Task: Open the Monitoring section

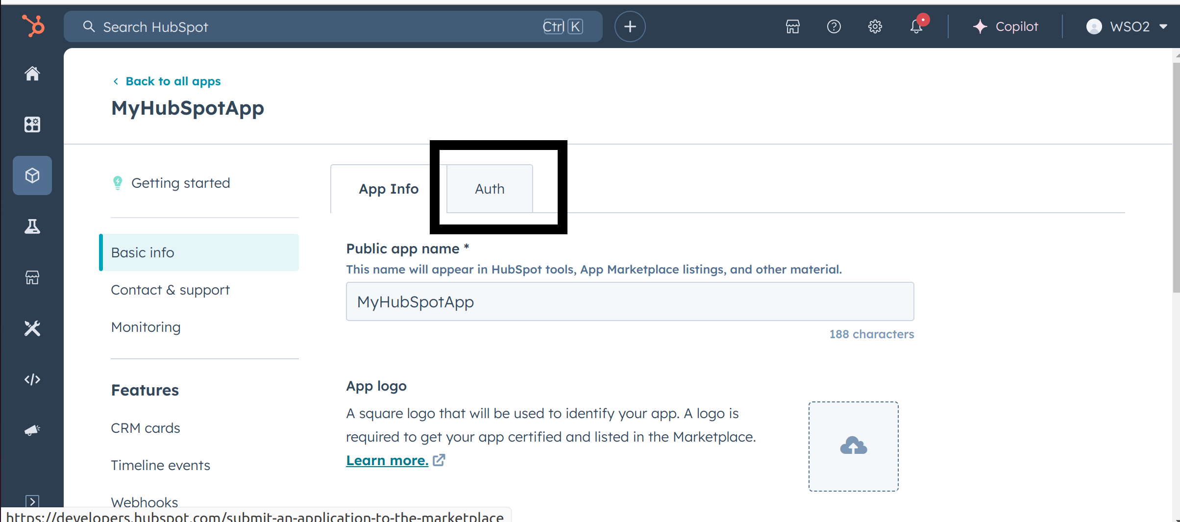Action: 146,327
